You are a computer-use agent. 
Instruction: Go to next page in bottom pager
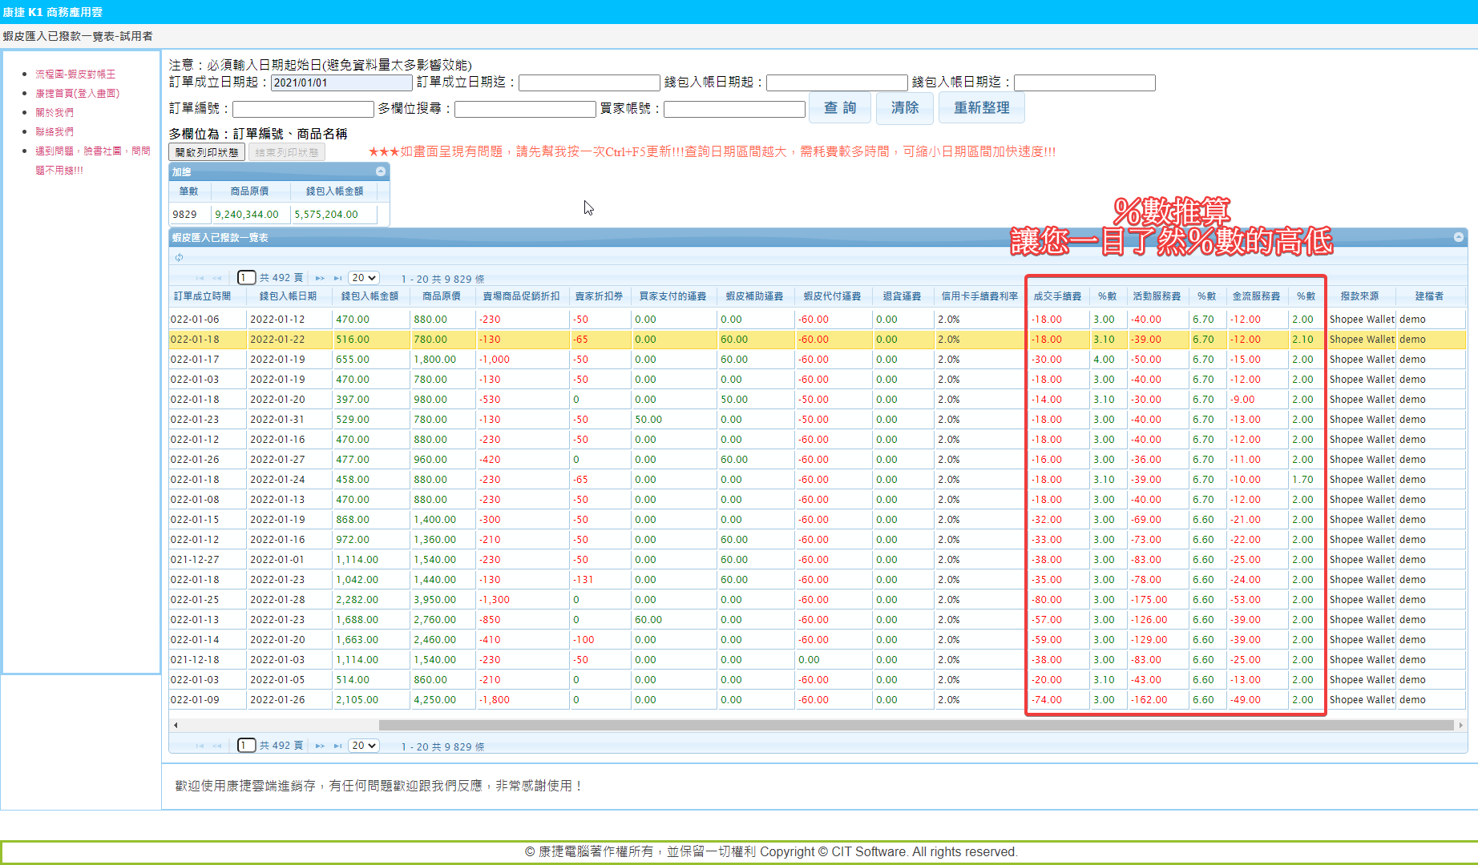[x=320, y=746]
